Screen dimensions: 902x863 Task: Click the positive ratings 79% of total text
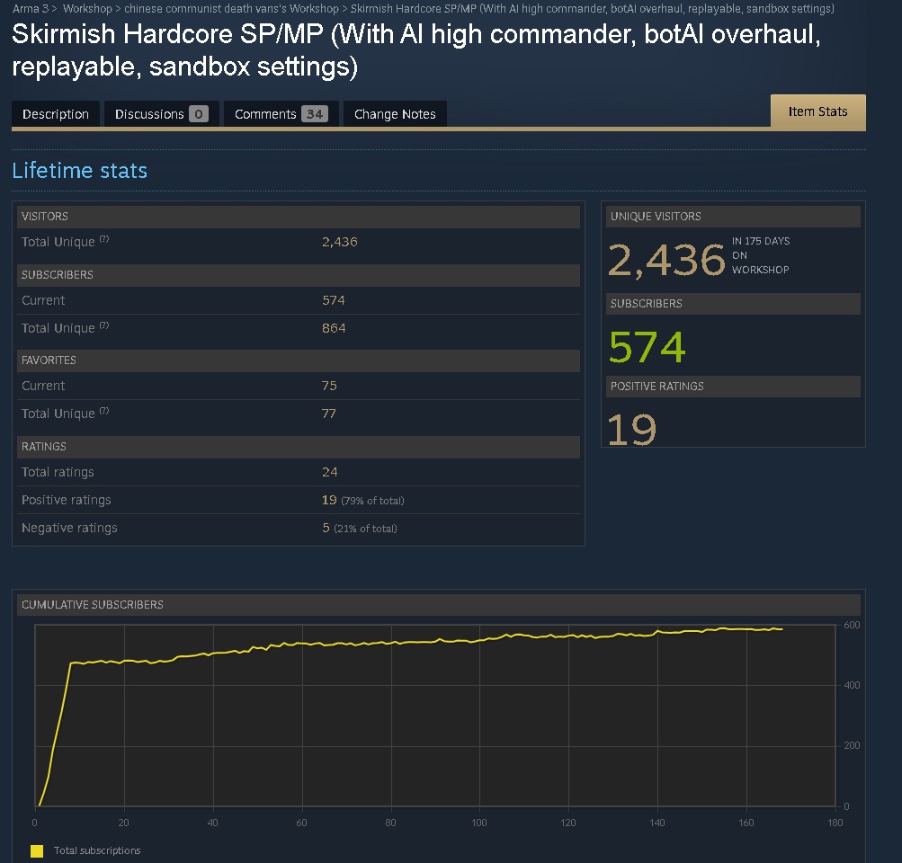click(373, 501)
